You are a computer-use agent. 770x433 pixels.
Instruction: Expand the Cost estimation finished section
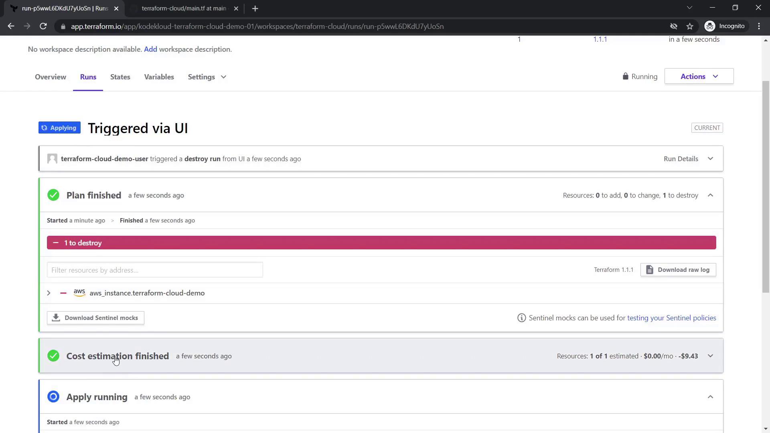pos(710,356)
